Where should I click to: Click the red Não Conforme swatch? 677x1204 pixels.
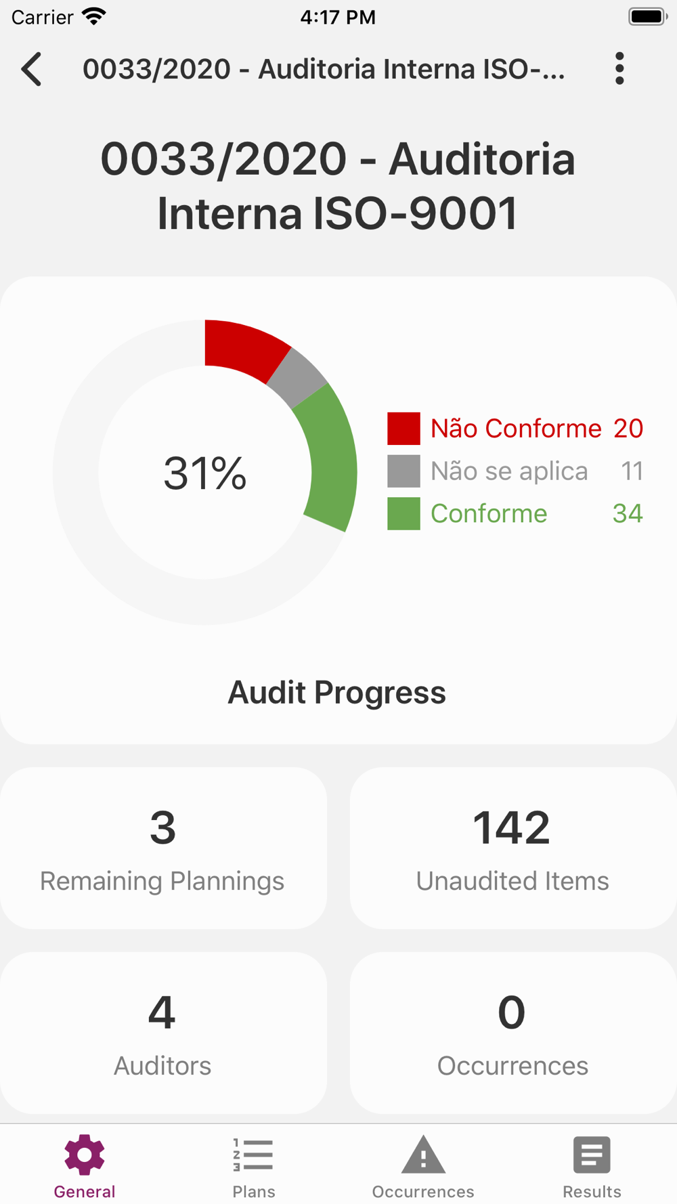403,429
